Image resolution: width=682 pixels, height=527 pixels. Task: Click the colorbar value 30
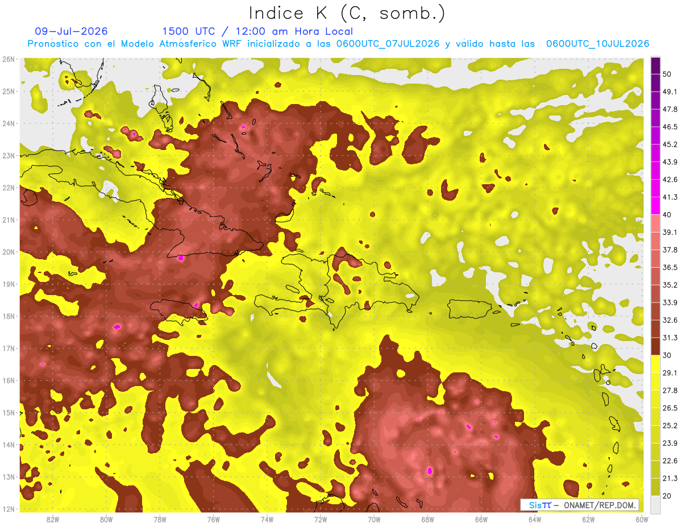[667, 355]
